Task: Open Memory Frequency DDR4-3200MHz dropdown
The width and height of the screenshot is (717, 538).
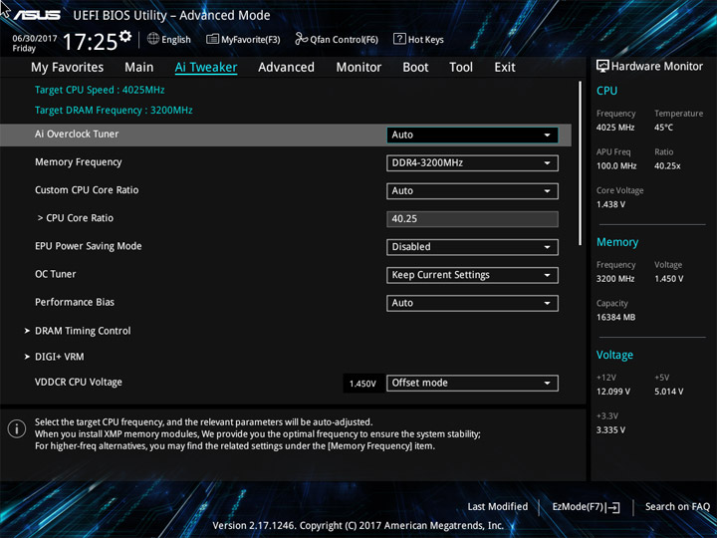Action: tap(472, 162)
